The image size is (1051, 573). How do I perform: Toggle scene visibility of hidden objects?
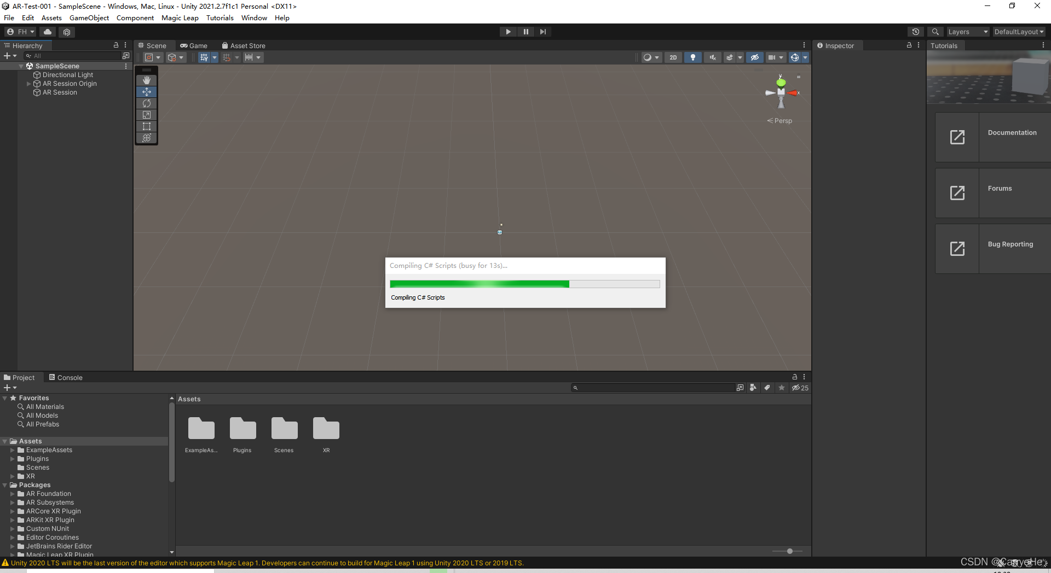click(755, 57)
